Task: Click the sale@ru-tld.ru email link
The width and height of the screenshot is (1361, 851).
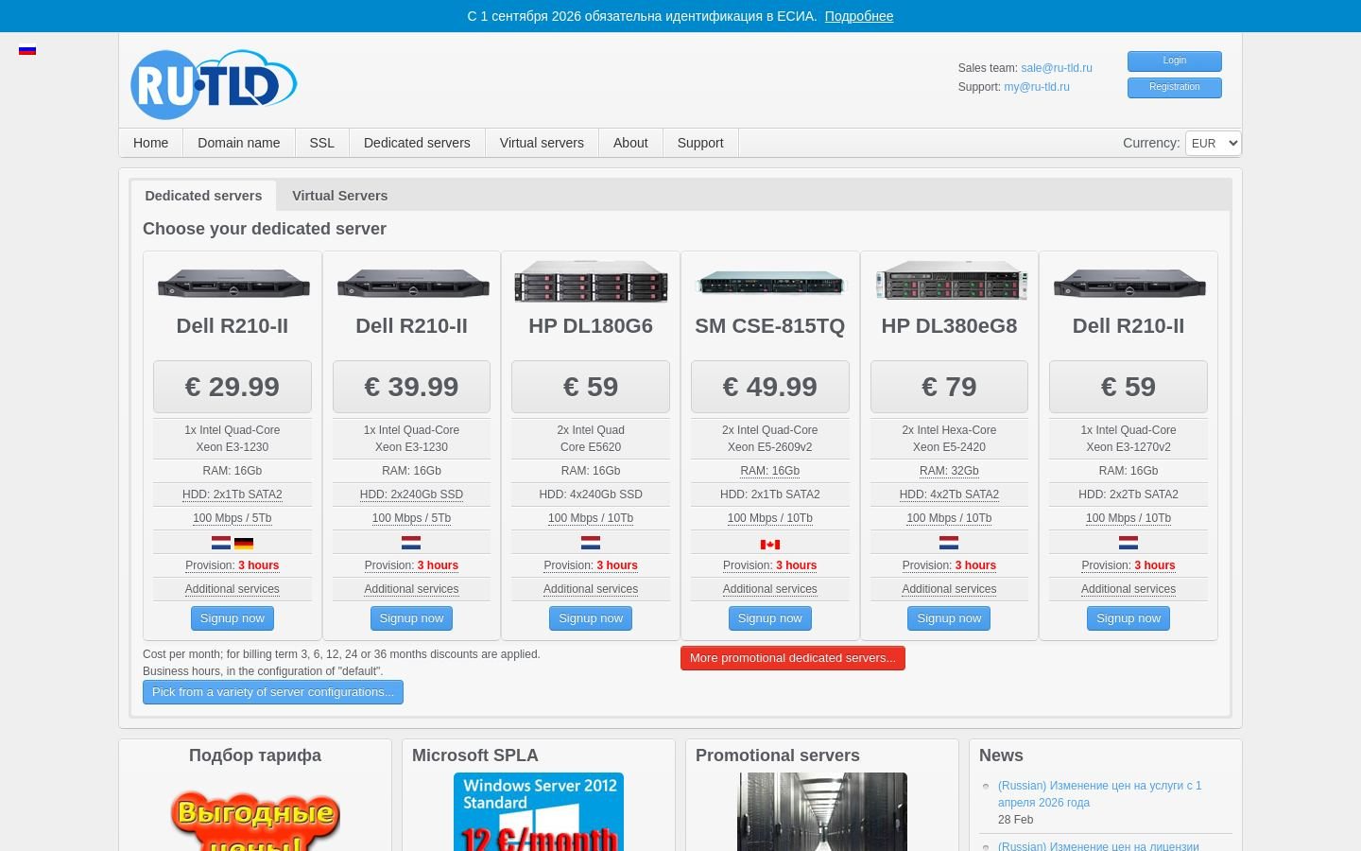Action: point(1057,68)
